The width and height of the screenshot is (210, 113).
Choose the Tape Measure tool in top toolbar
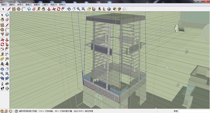coord(39,9)
